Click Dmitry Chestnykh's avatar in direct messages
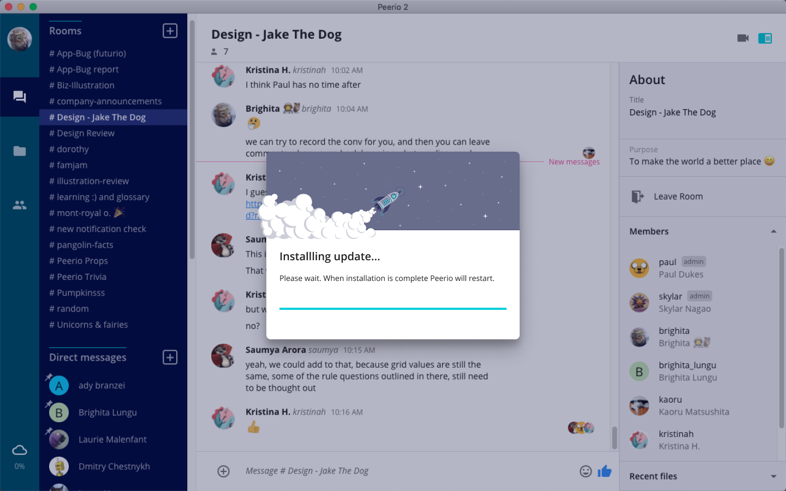Viewport: 786px width, 491px height. [59, 466]
